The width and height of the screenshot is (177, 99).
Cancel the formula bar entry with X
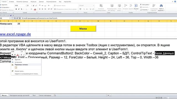15,18
